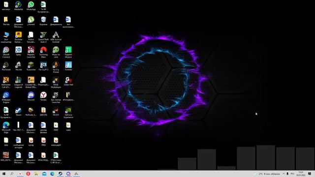Select the IMG photo thumbnail file
This screenshot has width=315, height=177.
coord(6,156)
